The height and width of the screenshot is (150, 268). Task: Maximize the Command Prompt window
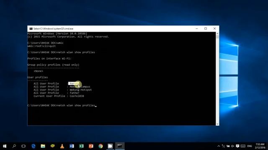coord(206,29)
